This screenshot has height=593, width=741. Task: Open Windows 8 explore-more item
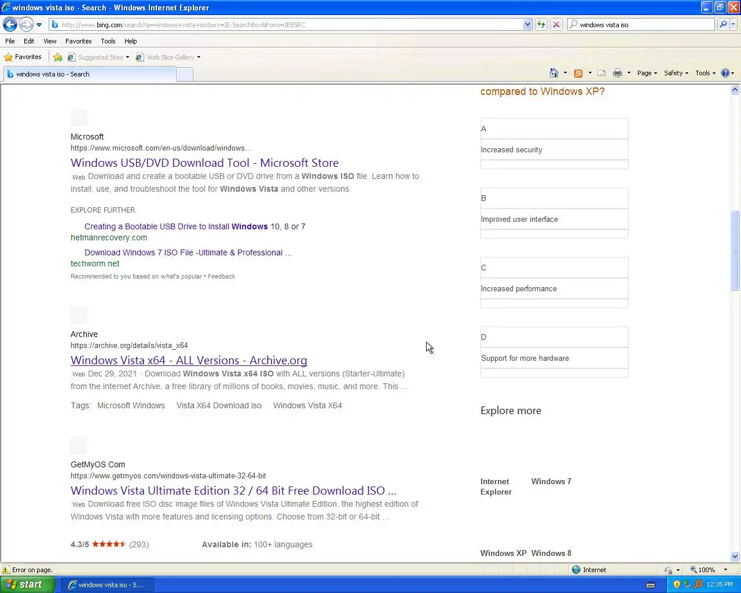pos(551,553)
